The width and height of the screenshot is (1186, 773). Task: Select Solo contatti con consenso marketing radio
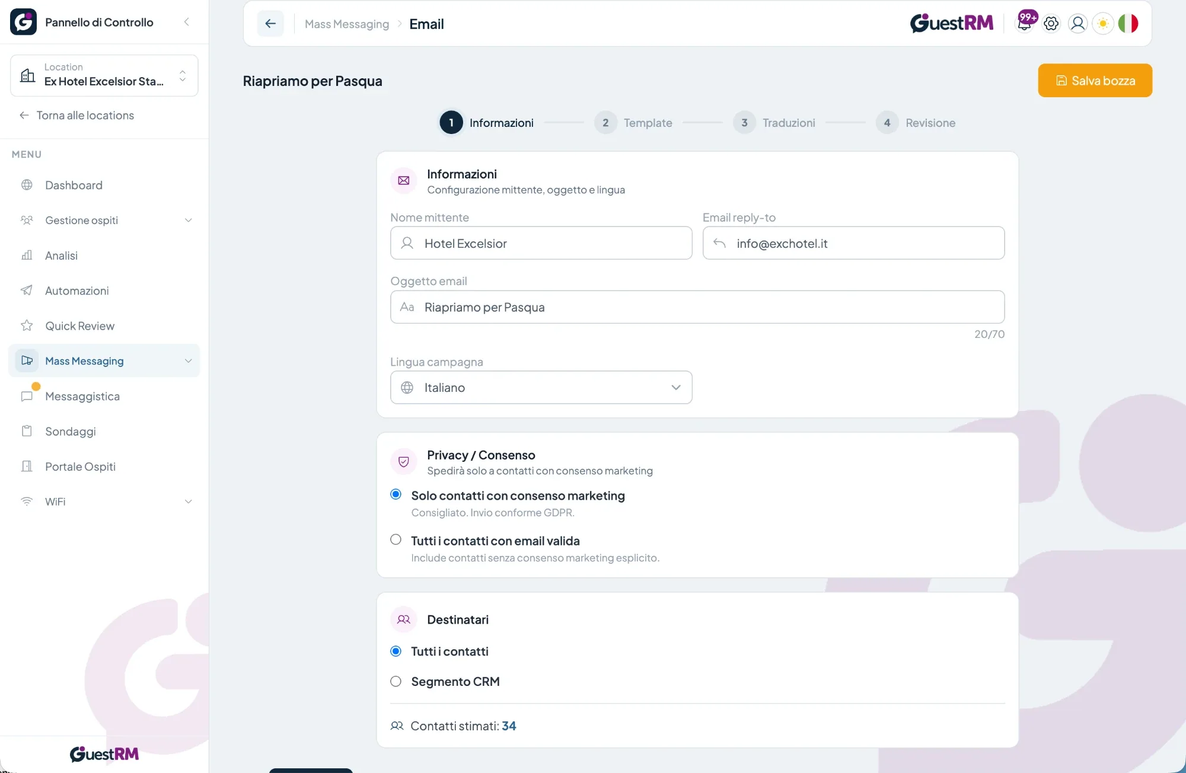(396, 494)
